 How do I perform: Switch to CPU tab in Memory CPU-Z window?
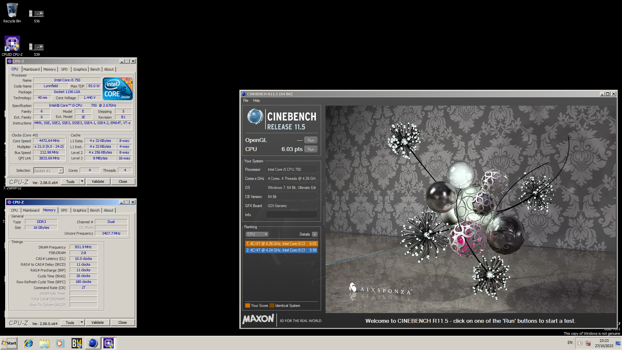tap(15, 210)
